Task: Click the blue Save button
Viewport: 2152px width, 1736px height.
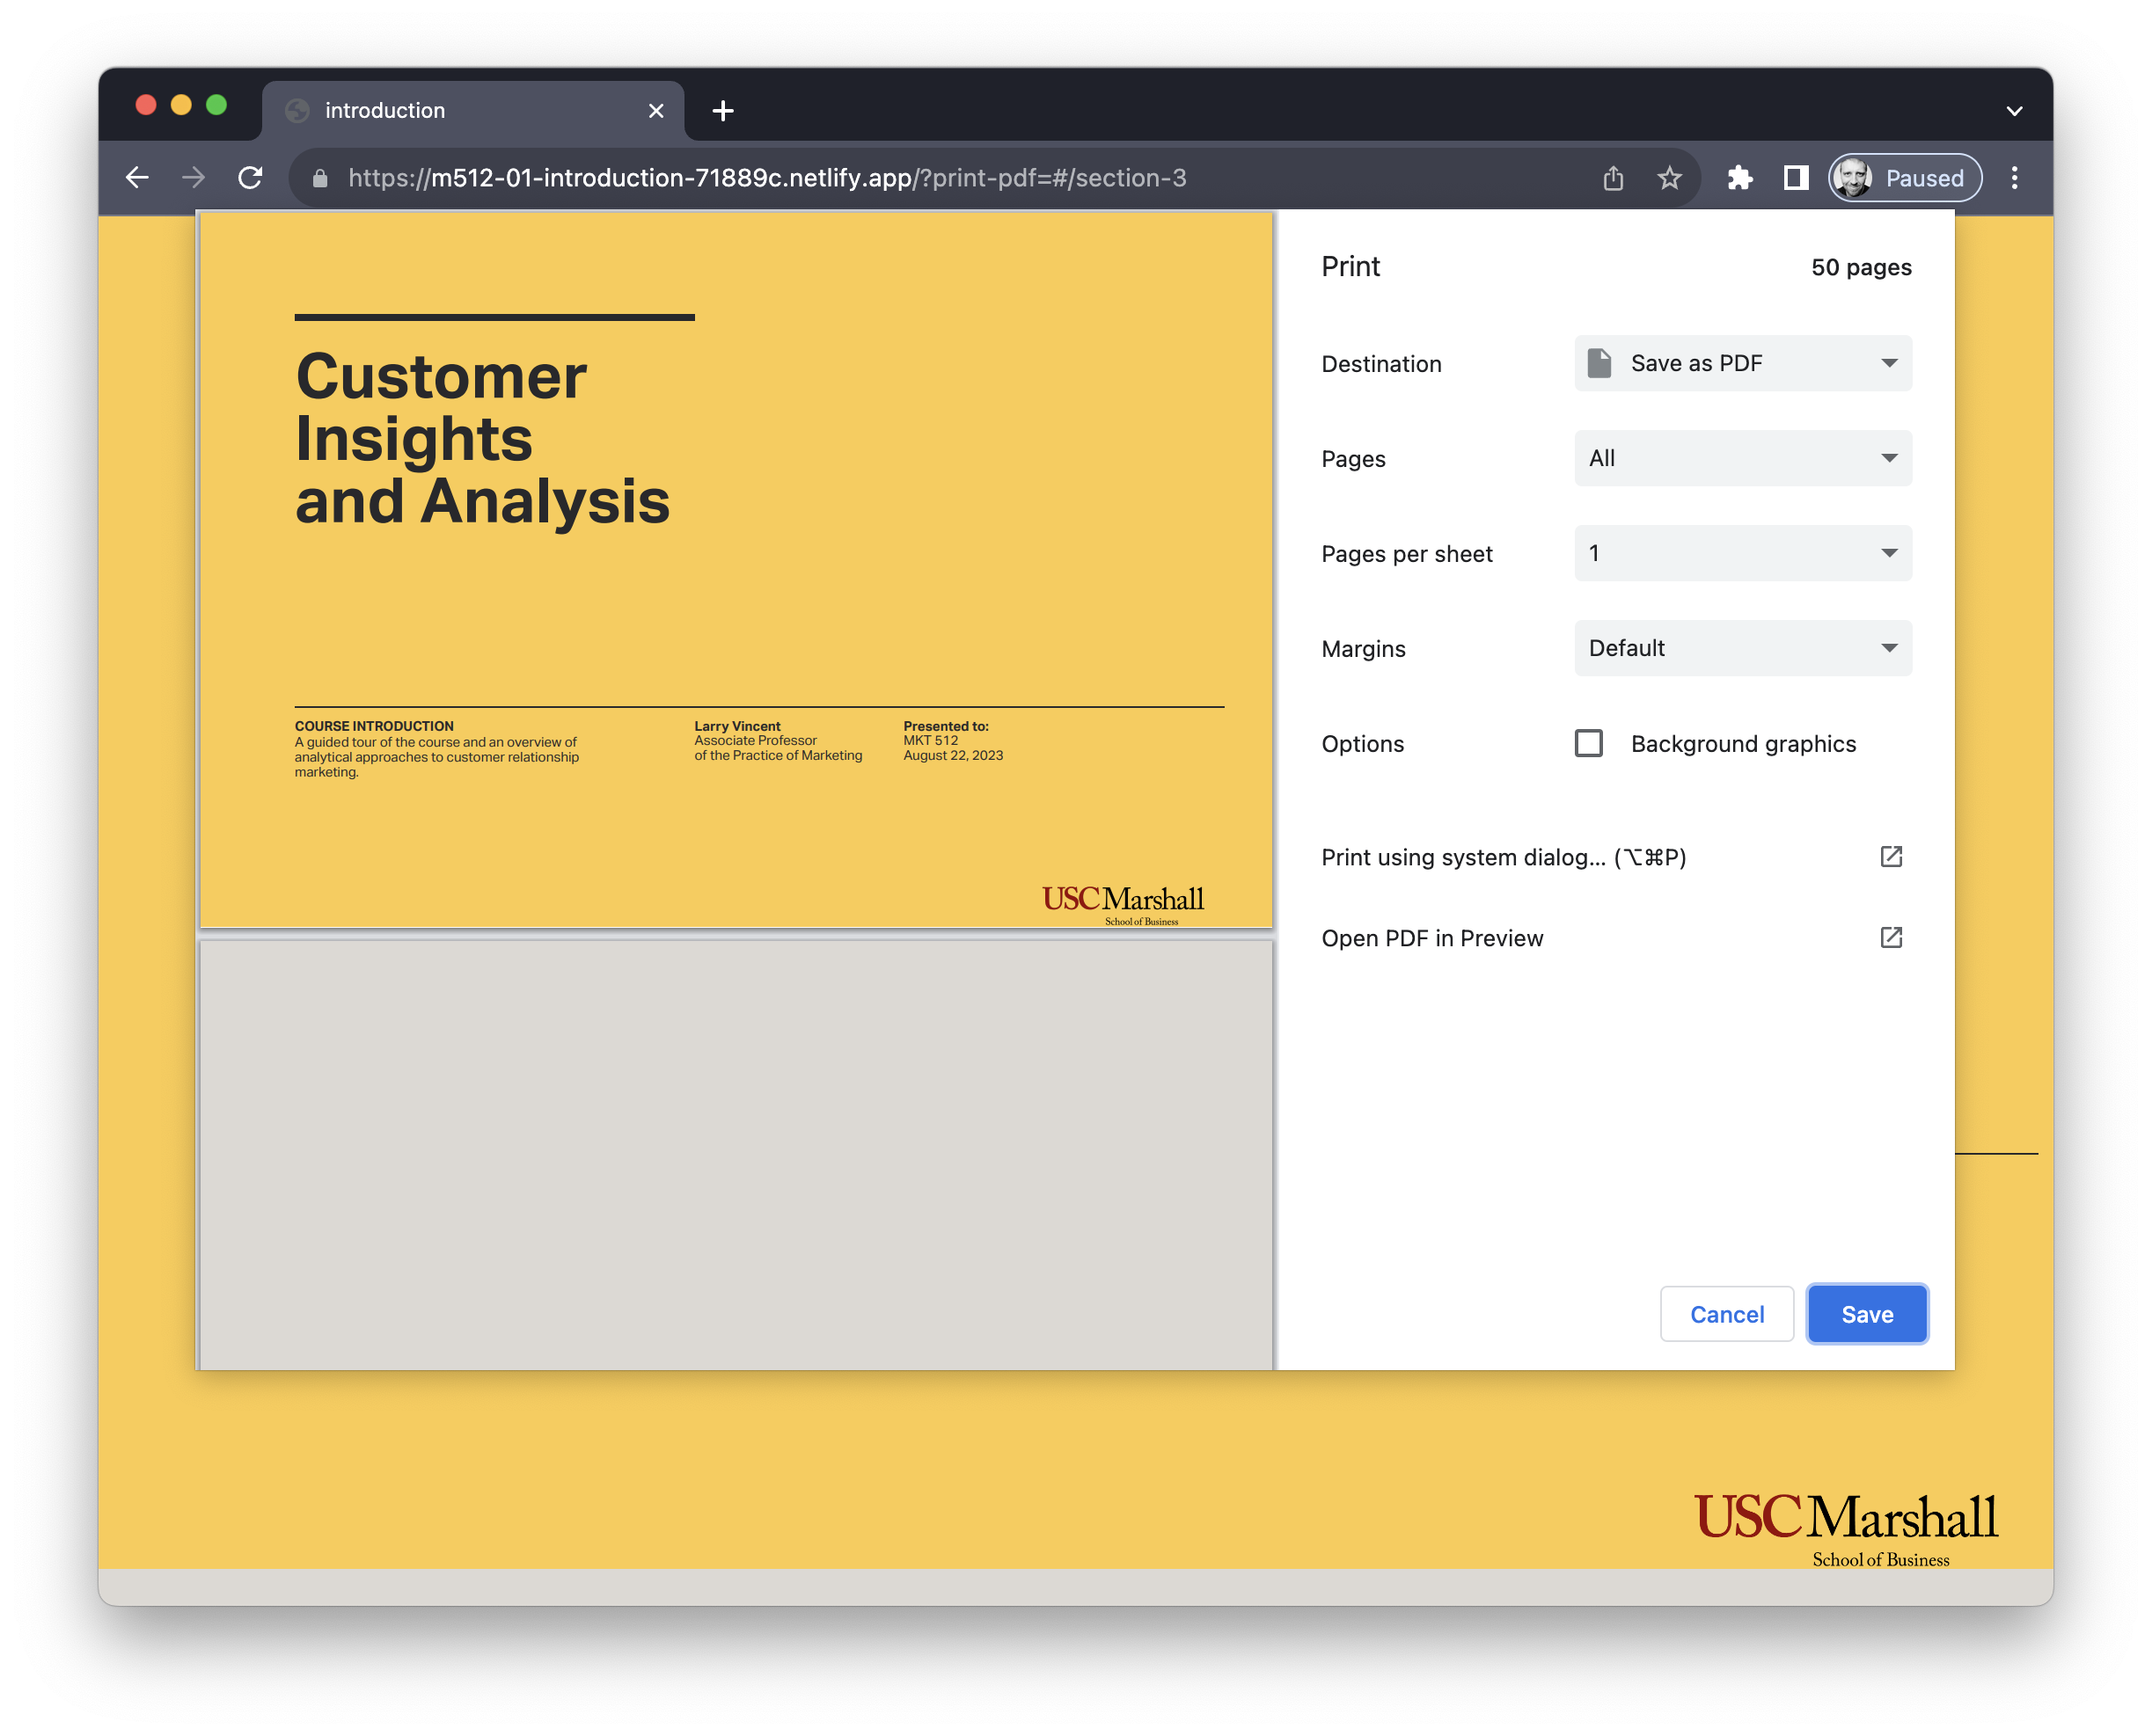Action: (1866, 1314)
